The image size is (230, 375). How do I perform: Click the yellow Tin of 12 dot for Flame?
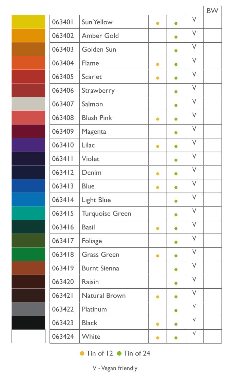click(157, 64)
